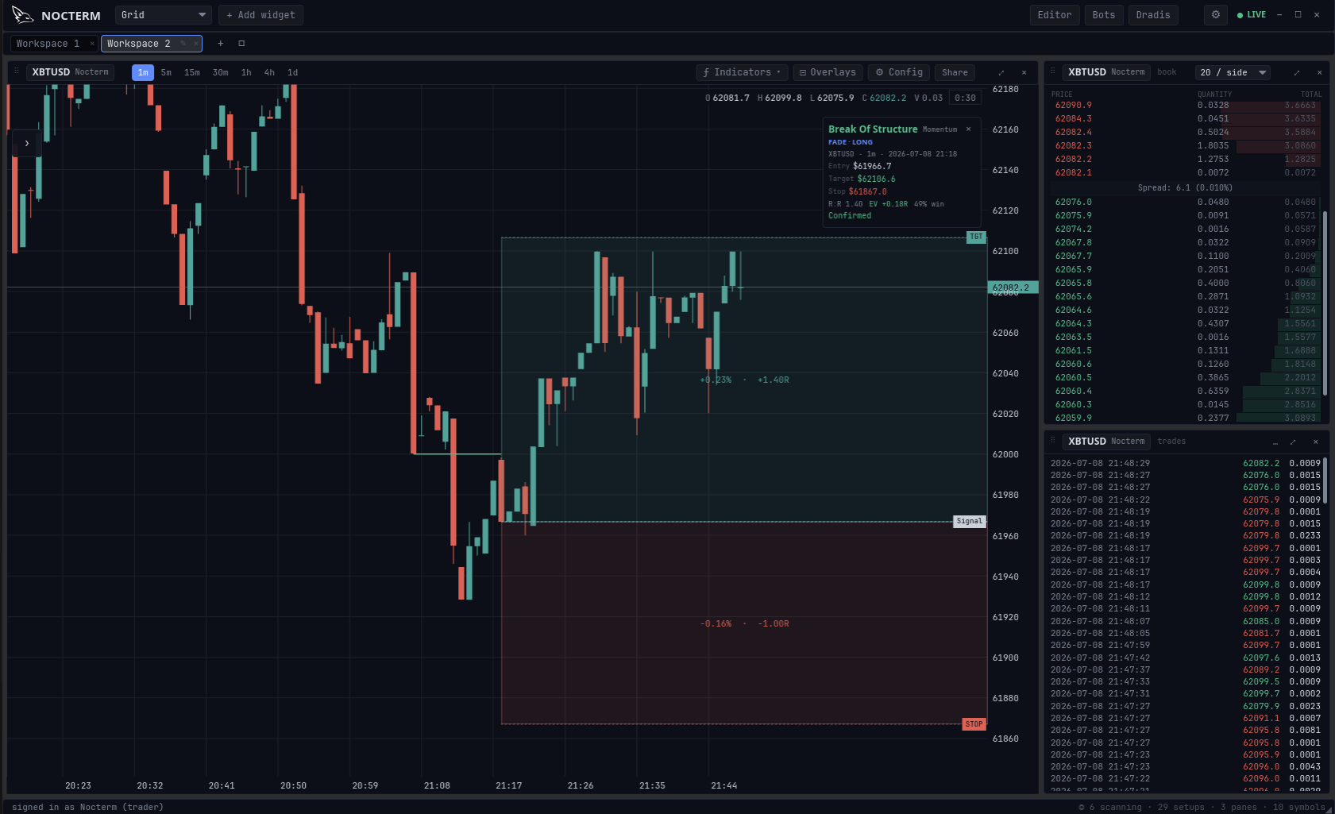Expand the order book pane

click(1297, 72)
